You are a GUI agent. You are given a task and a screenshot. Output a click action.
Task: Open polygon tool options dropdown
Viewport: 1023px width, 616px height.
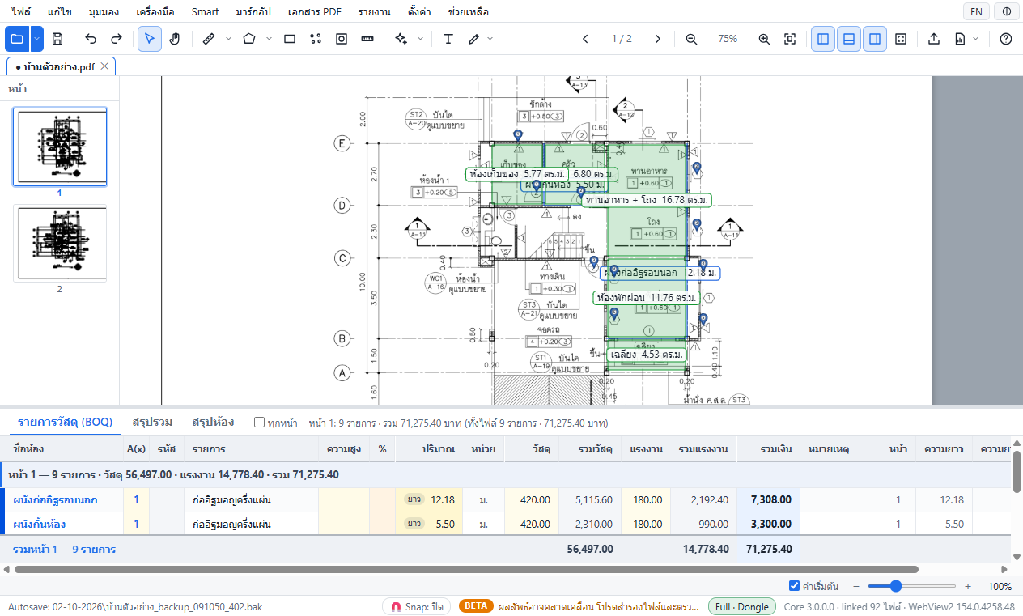269,39
